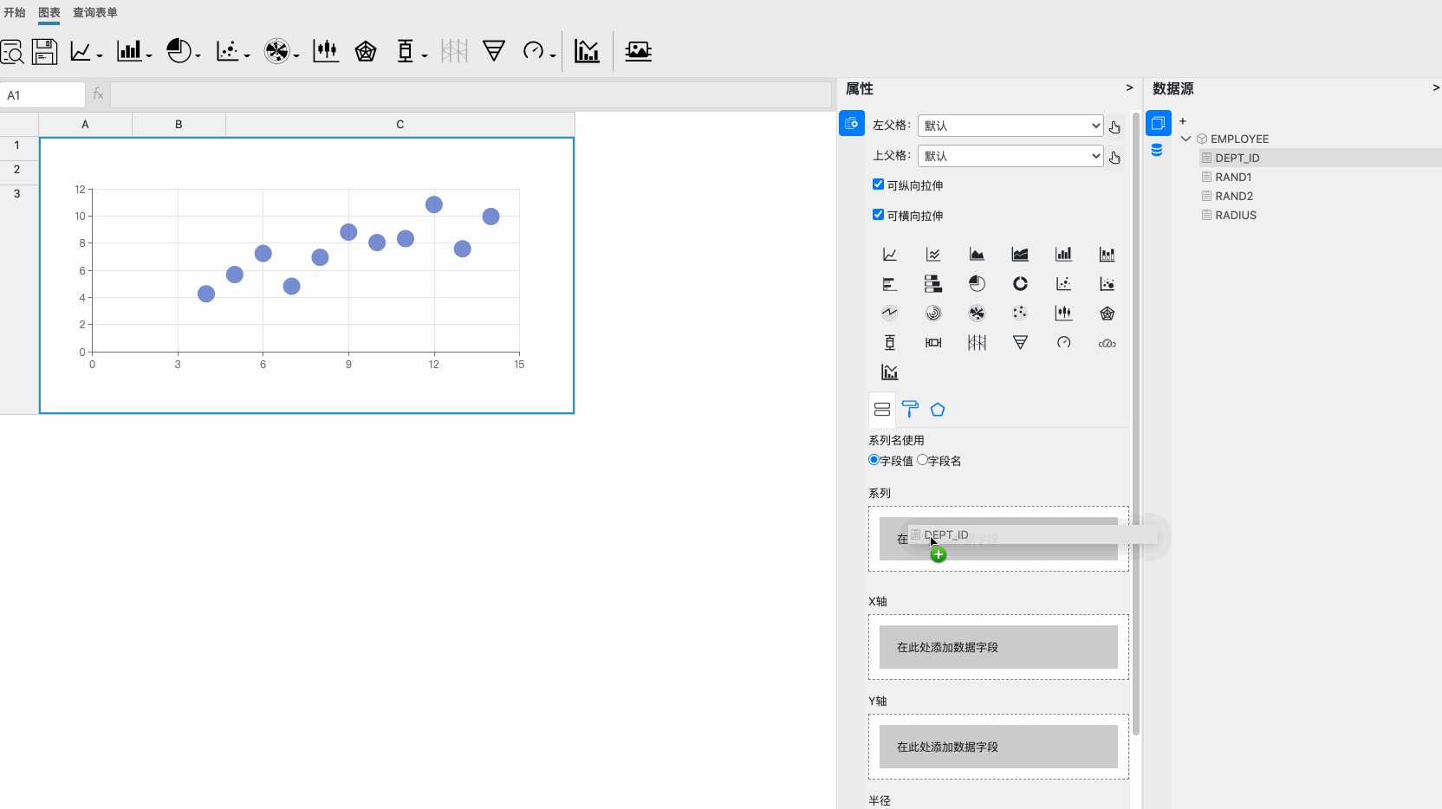The width and height of the screenshot is (1442, 809).
Task: Insert a radar chart from the toolbar
Action: coord(366,51)
